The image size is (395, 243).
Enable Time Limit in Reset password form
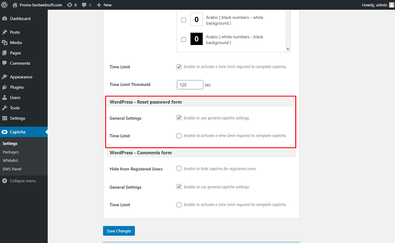179,136
